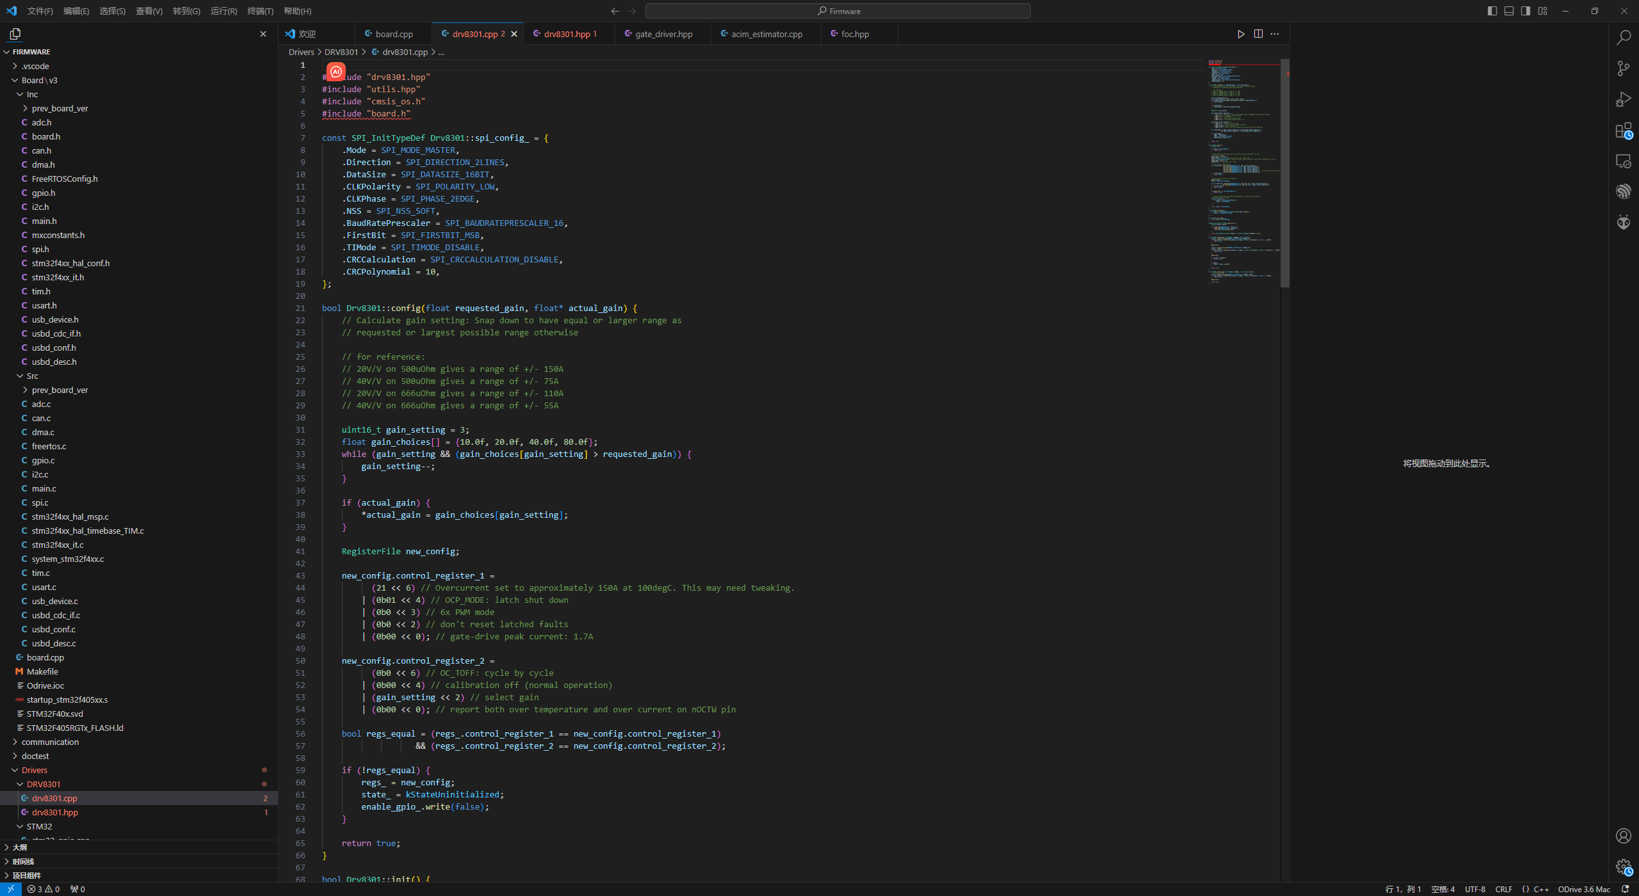
Task: Open the PlatformIO alien-head icon
Action: pyautogui.click(x=1624, y=222)
